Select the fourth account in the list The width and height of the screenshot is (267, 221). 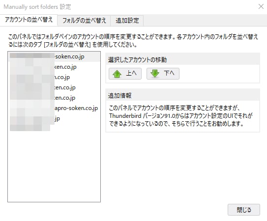coord(54,87)
